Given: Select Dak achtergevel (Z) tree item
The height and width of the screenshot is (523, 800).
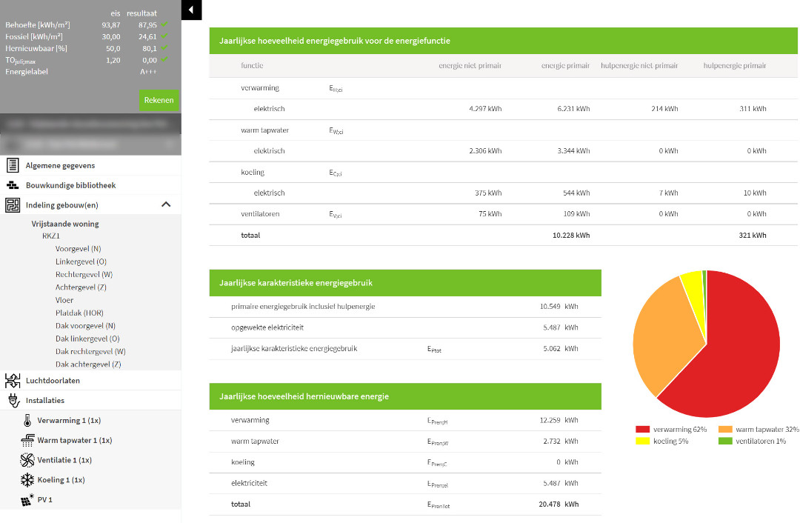Looking at the screenshot, I should [88, 364].
